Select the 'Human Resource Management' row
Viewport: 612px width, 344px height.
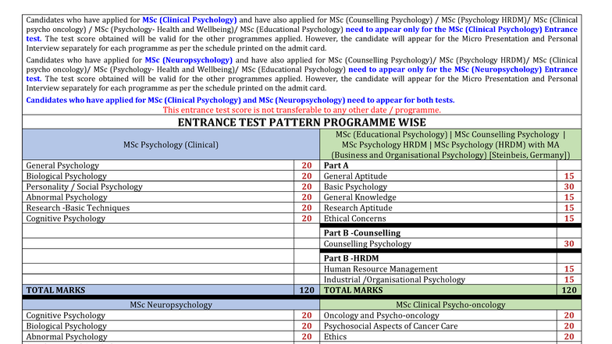(x=381, y=268)
